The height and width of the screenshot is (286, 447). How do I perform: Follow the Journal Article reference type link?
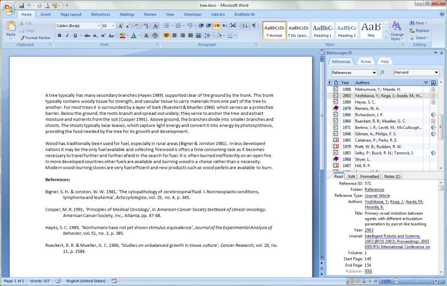click(377, 195)
